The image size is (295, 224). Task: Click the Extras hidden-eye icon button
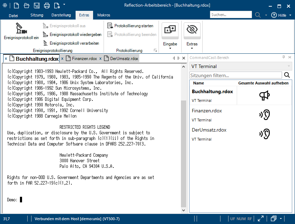[x=192, y=30]
